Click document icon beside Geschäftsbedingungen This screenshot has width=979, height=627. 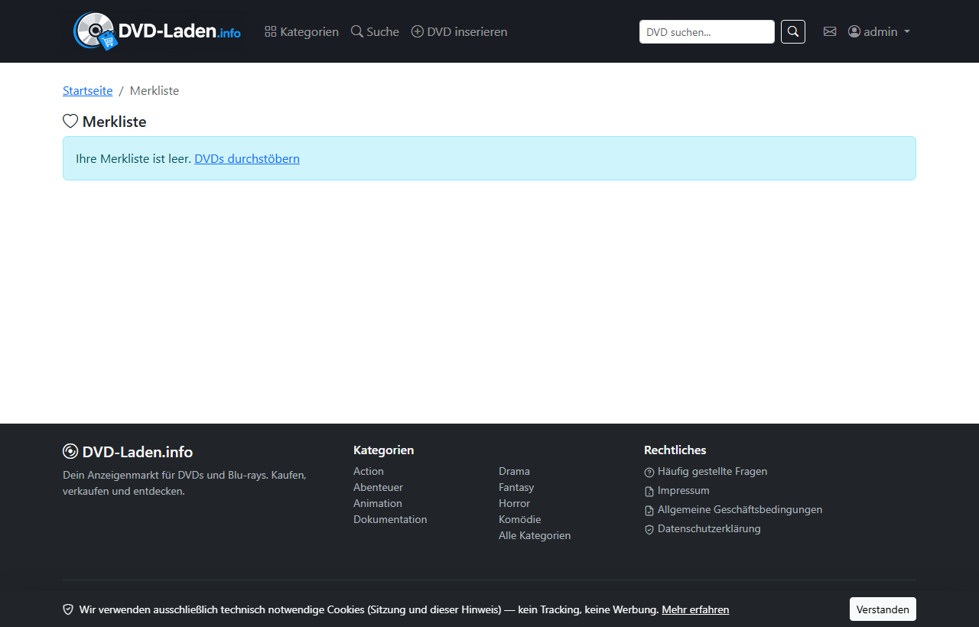point(649,511)
